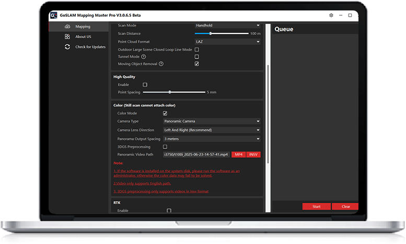
Task: Open the Mapping section
Action: pyautogui.click(x=79, y=27)
